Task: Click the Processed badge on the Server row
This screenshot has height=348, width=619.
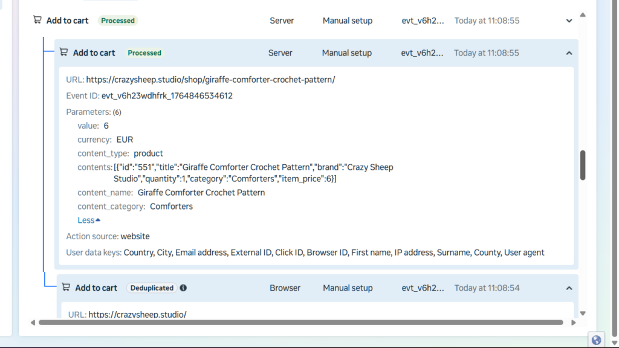Action: [144, 53]
